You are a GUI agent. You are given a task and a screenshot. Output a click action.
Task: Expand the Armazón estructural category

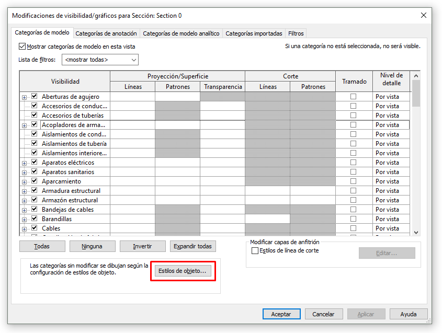24,201
